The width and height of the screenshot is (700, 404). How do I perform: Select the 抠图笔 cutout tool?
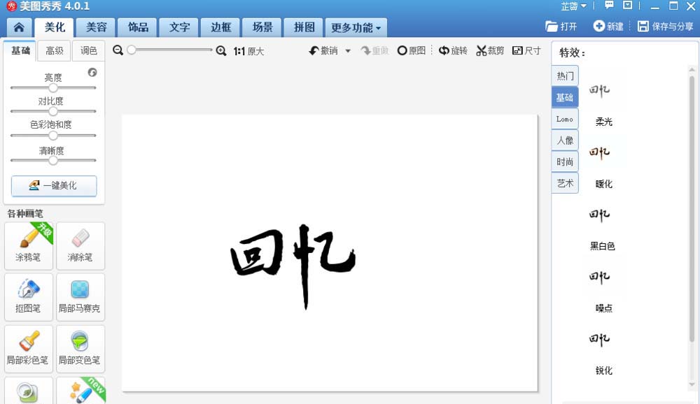click(29, 297)
